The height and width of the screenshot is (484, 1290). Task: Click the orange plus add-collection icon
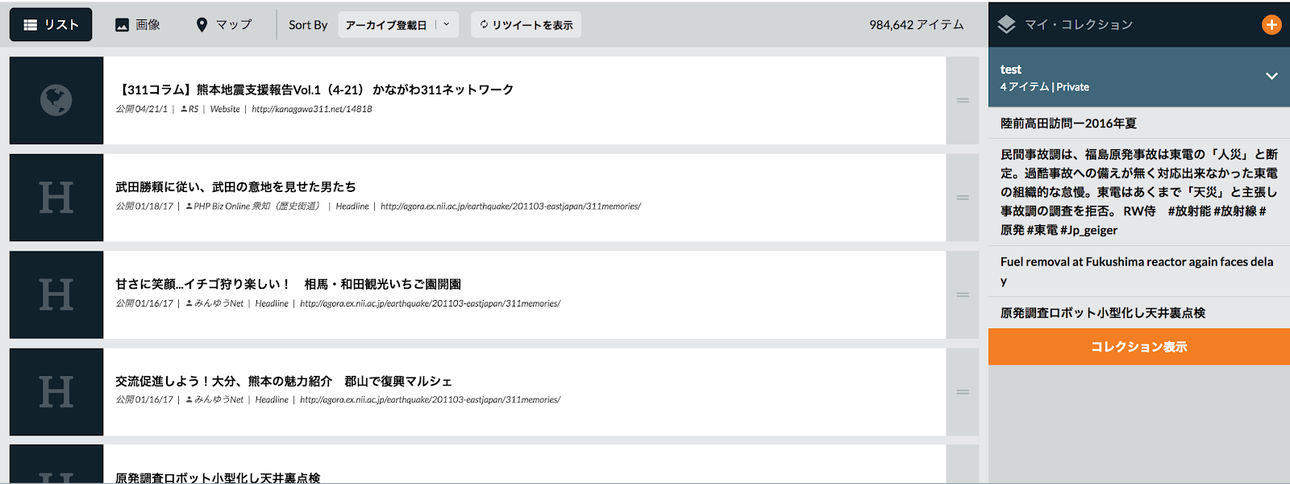point(1271,25)
